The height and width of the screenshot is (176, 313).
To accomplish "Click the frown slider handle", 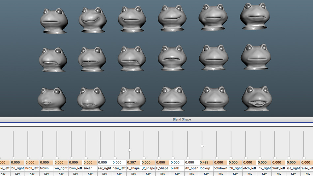I will coord(43,158).
